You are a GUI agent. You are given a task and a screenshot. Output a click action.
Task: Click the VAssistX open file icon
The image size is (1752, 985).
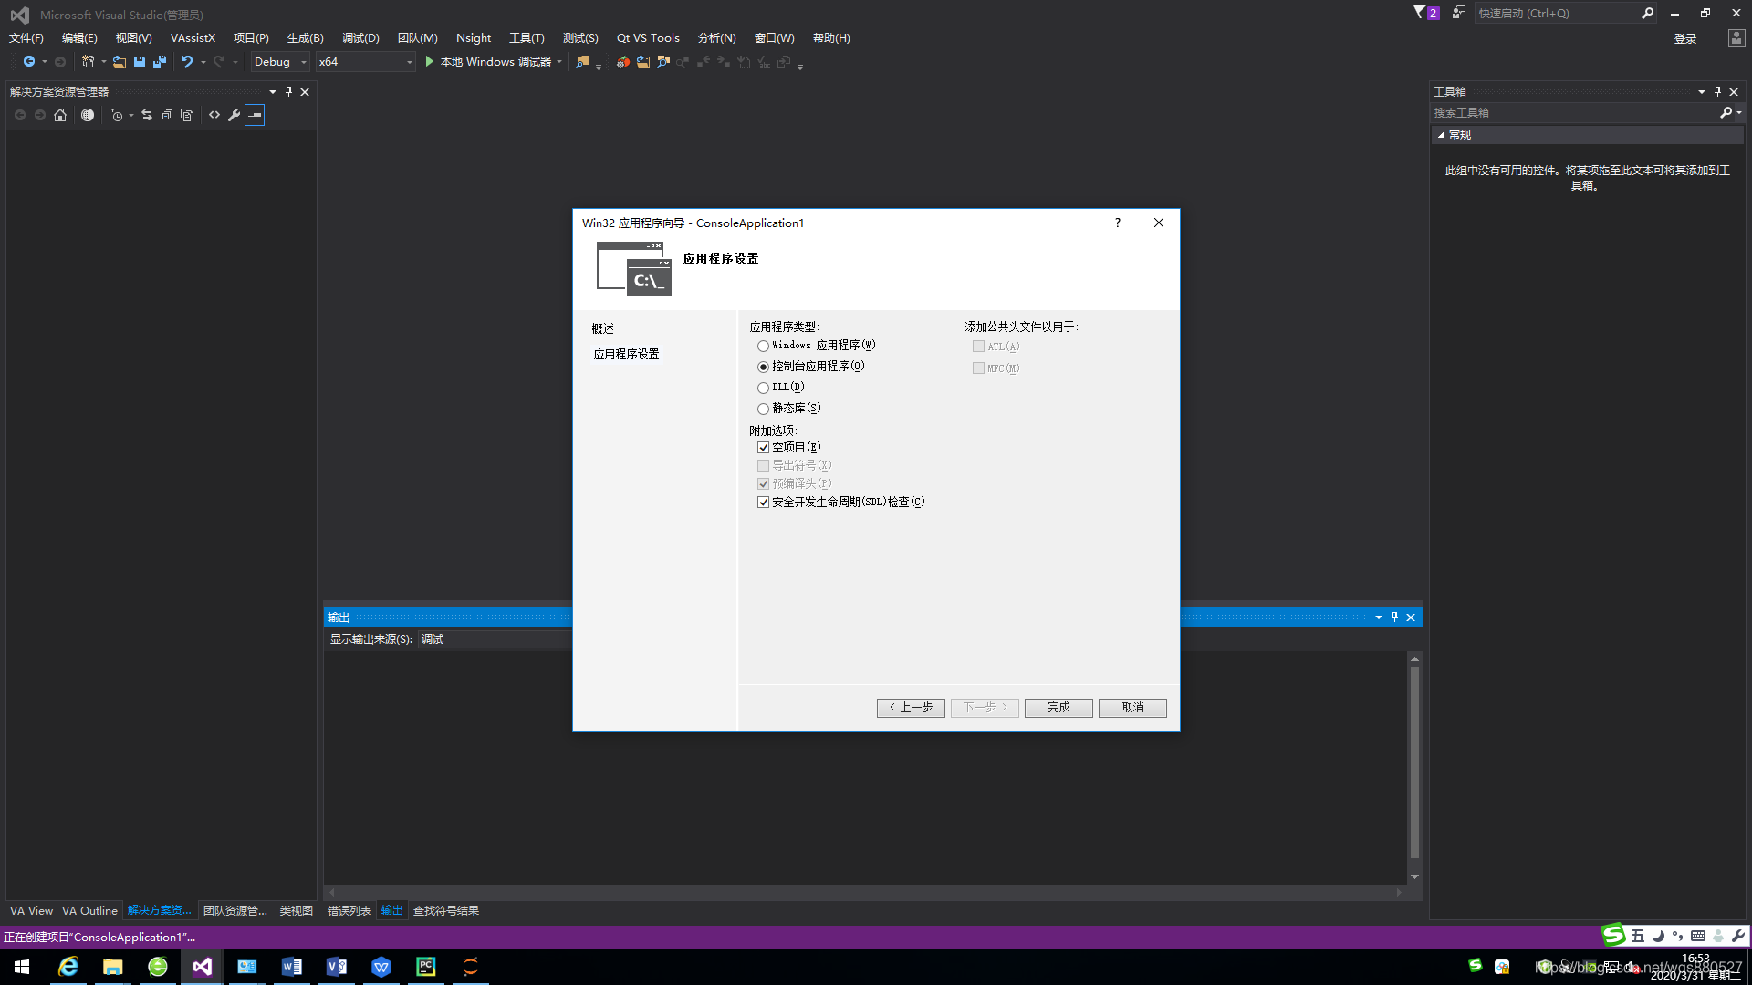coord(643,62)
